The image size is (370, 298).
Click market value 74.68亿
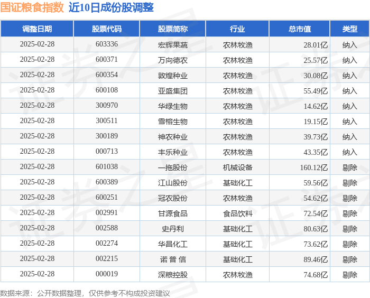click(x=316, y=275)
